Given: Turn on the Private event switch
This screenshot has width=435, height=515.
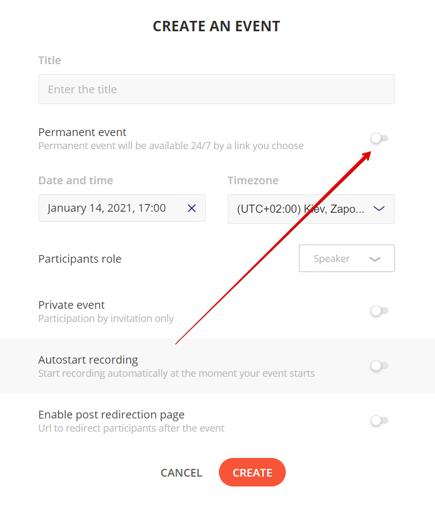Looking at the screenshot, I should (380, 311).
